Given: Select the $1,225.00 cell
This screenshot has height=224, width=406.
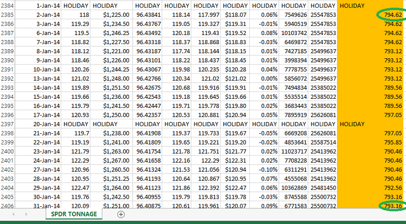Looking at the screenshot, I should click(111, 15).
